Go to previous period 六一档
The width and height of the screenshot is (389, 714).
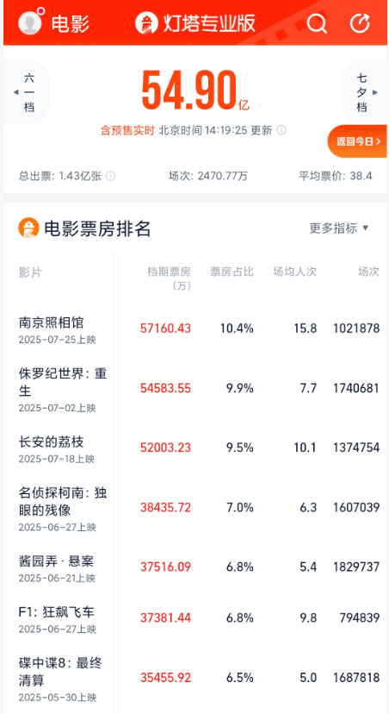(27, 92)
